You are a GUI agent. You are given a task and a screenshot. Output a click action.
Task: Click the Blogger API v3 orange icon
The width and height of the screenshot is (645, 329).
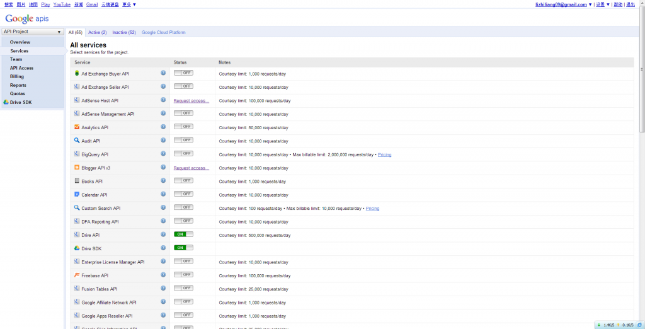coord(76,167)
